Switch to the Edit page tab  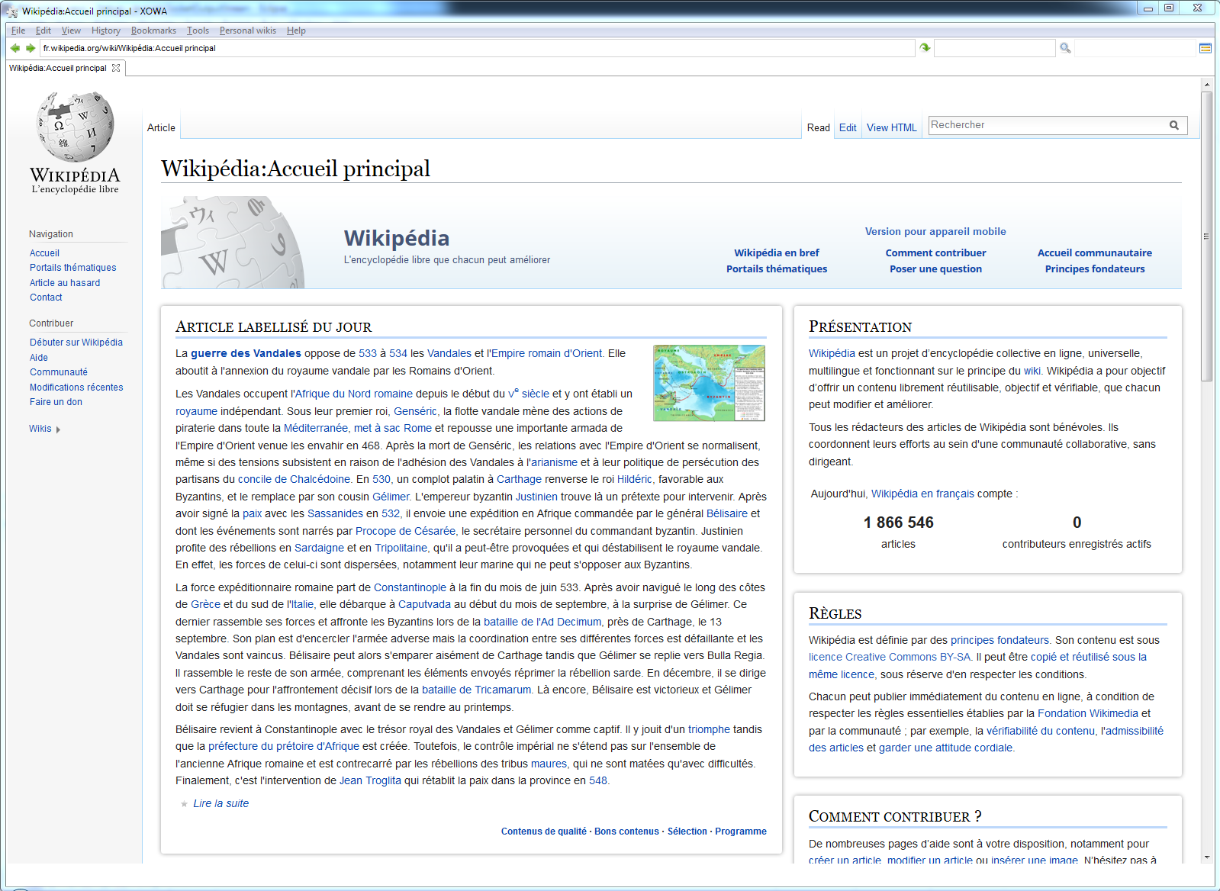click(848, 127)
